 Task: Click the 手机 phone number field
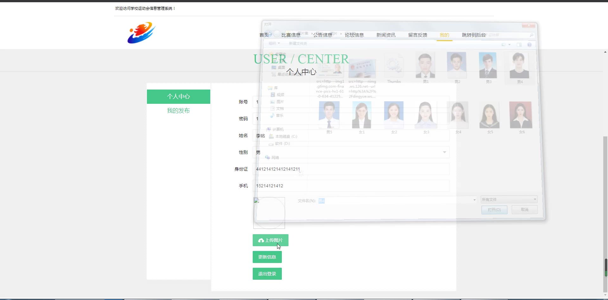coord(351,186)
